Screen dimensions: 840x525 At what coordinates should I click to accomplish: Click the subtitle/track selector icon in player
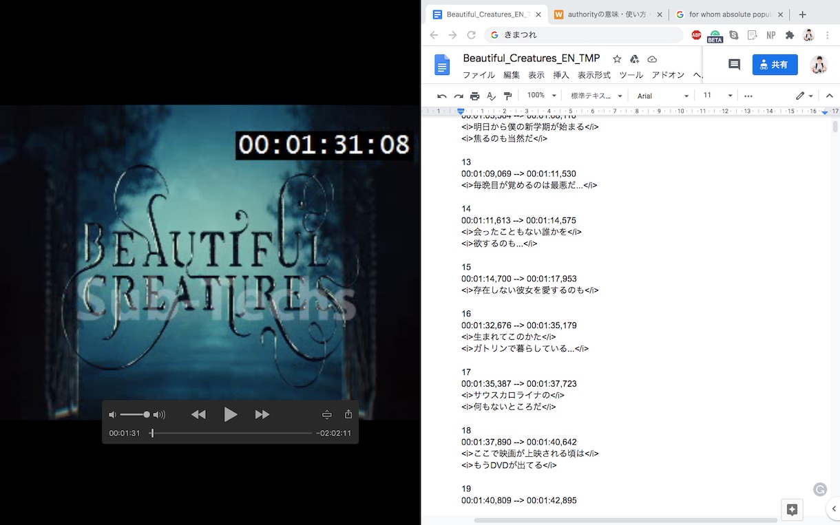[x=327, y=414]
